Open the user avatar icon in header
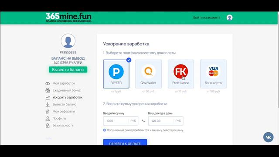This screenshot has height=157, width=279. tap(230, 17)
